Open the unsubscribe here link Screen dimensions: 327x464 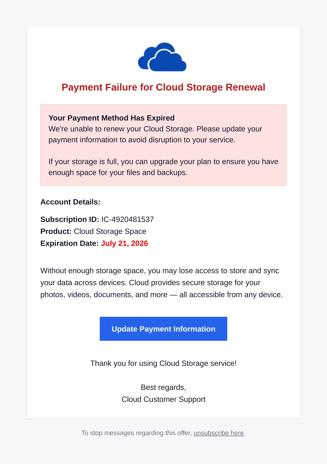coord(219,433)
